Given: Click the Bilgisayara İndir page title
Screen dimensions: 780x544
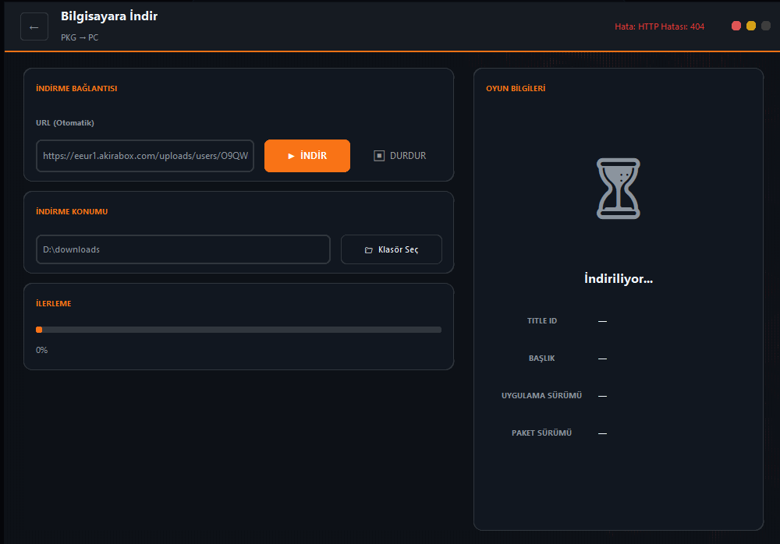Looking at the screenshot, I should (109, 16).
